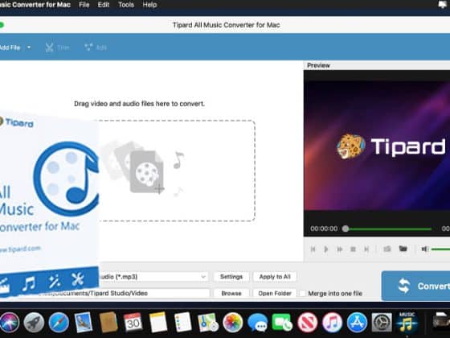Mute the preview volume speaker
Viewport: 450px width, 338px height.
pyautogui.click(x=425, y=249)
